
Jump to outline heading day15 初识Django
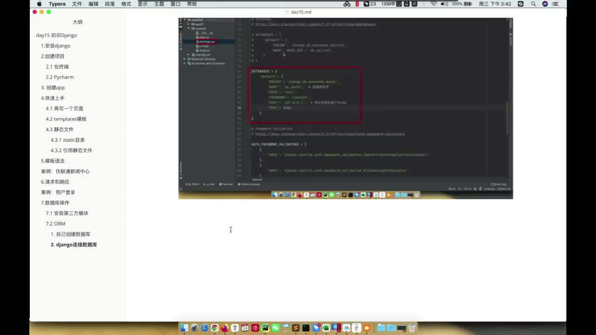(x=56, y=35)
